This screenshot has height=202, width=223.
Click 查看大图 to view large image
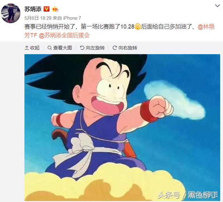tap(60, 48)
